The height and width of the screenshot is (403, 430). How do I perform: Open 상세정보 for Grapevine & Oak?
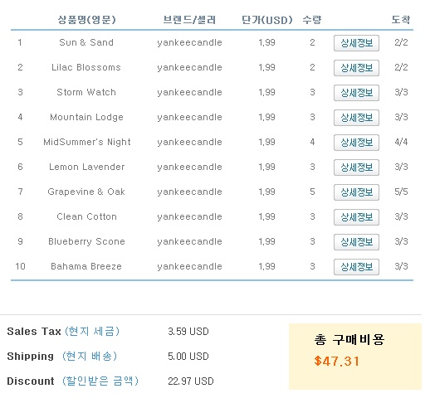tap(356, 192)
